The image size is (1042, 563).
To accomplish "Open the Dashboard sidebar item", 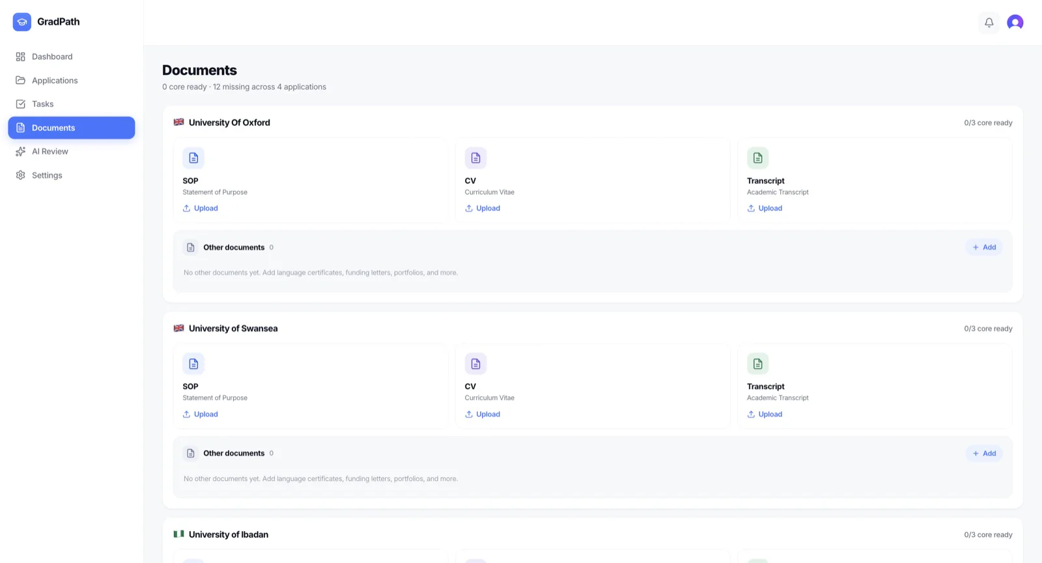I will coord(72,57).
